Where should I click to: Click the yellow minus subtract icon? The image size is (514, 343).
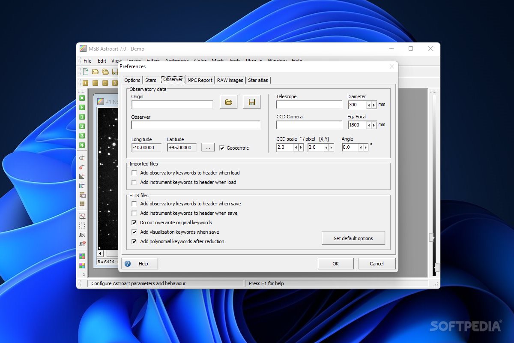(95, 83)
